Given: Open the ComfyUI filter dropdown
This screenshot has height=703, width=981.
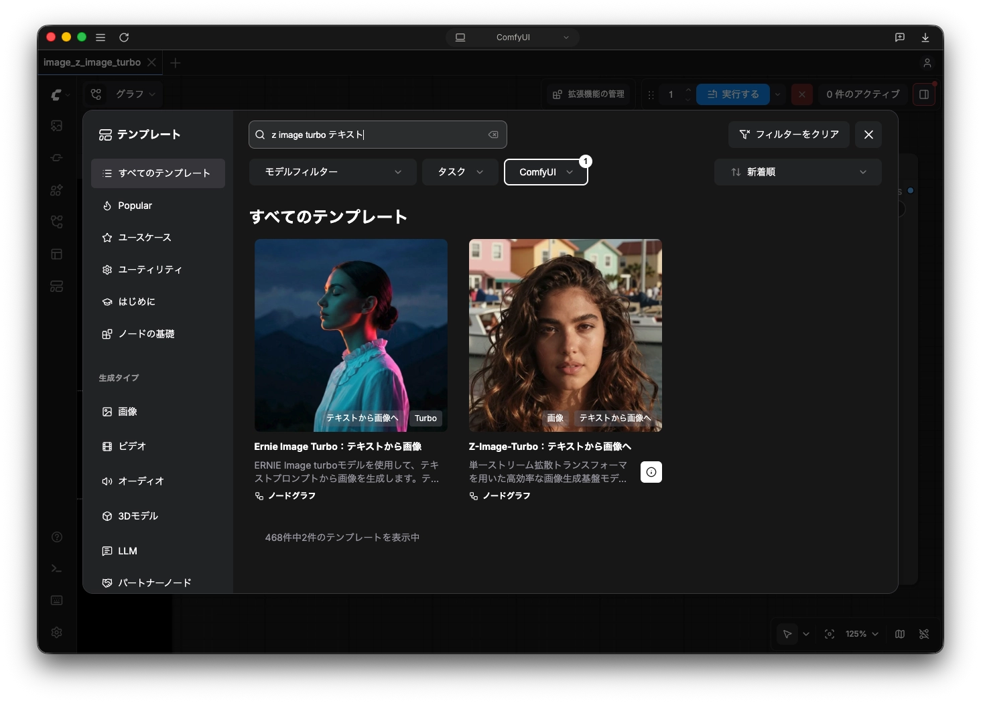Looking at the screenshot, I should (545, 172).
